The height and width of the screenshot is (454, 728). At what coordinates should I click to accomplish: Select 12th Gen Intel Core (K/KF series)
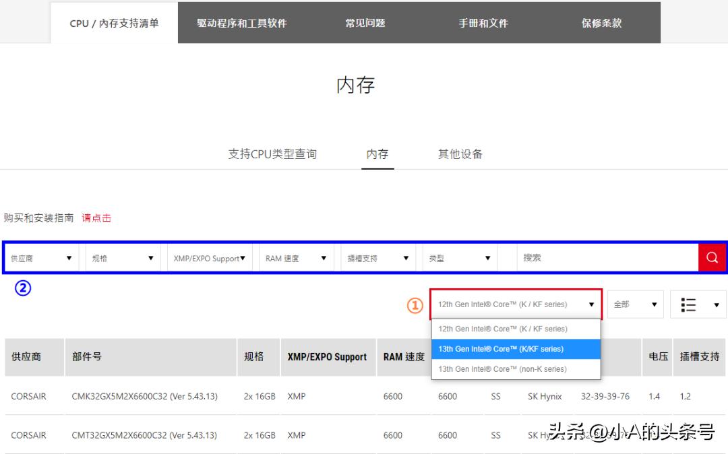[516, 329]
